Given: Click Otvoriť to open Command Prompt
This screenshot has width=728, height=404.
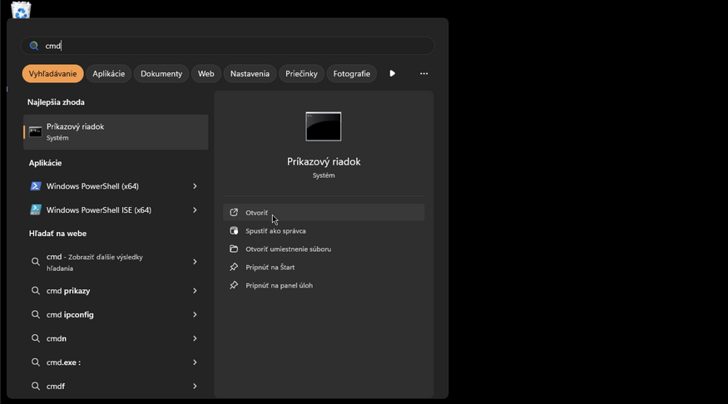Looking at the screenshot, I should 324,213.
